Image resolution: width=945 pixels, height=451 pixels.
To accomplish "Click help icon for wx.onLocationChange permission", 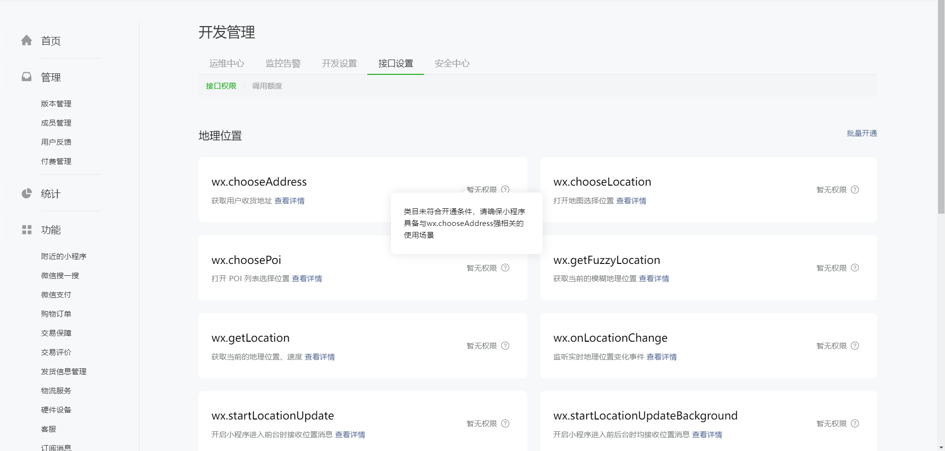I will [x=855, y=346].
